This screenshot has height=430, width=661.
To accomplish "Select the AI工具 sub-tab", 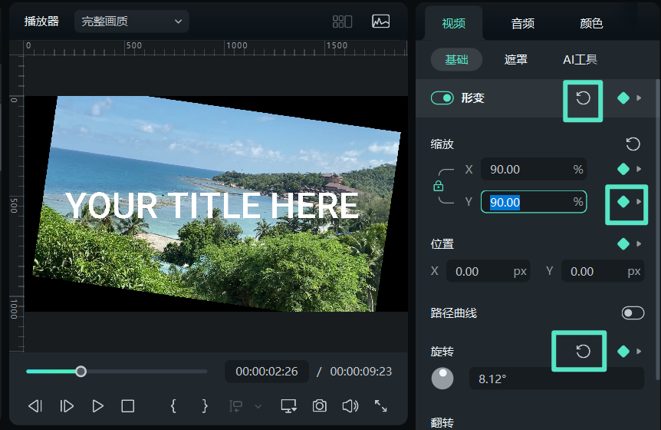I will (x=580, y=59).
